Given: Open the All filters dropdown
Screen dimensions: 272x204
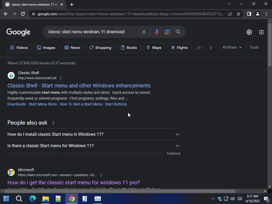Looking at the screenshot, I should click(232, 47).
